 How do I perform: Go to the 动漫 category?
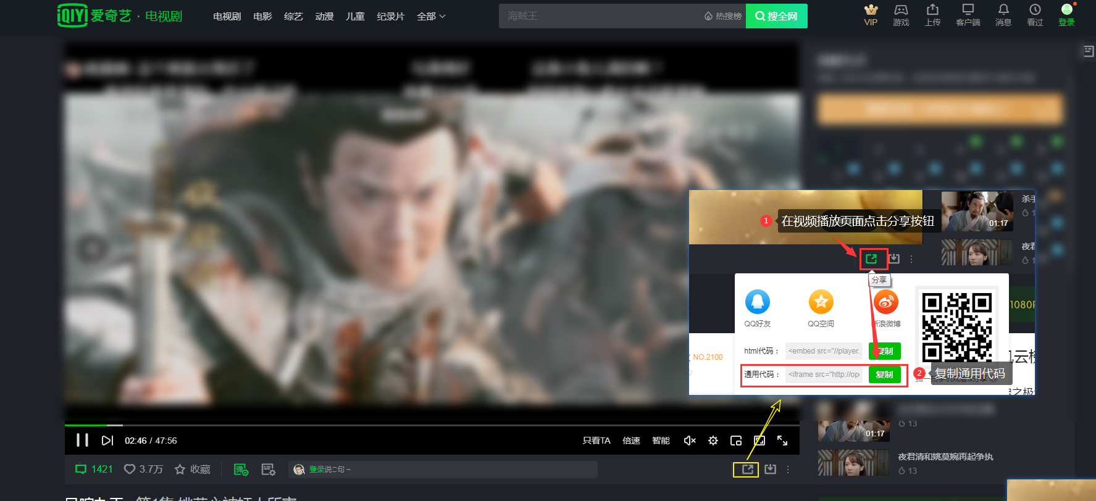[324, 17]
